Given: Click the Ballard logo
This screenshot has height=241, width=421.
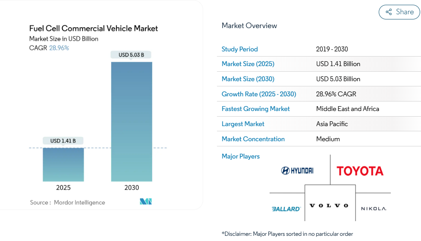Looking at the screenshot, I should [x=286, y=209].
